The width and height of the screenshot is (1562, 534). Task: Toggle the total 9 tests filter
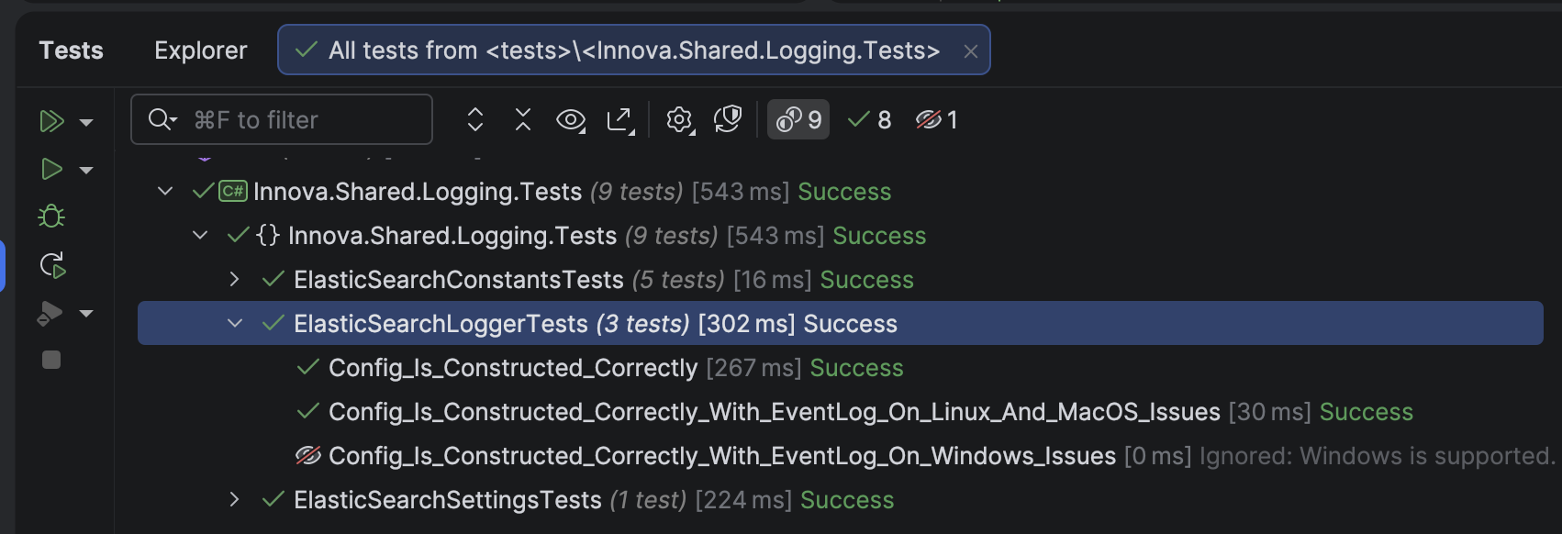798,119
